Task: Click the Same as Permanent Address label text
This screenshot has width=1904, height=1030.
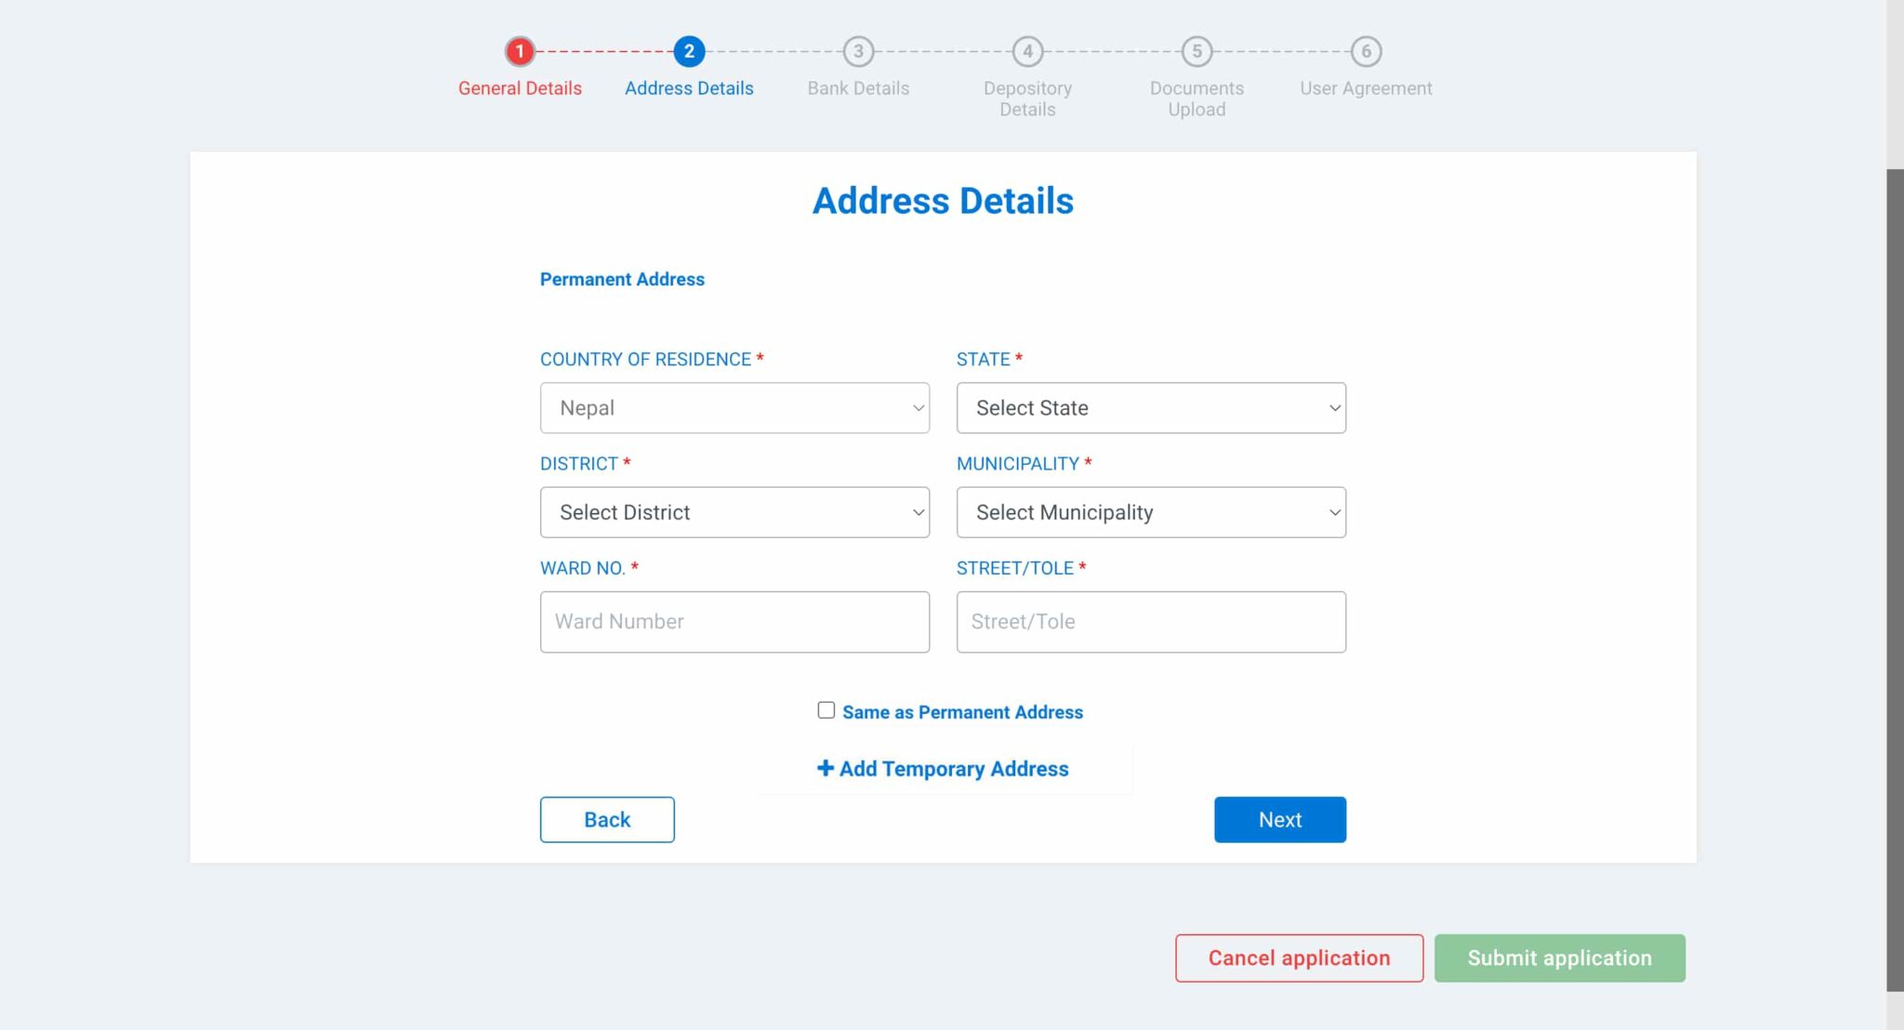Action: [962, 712]
